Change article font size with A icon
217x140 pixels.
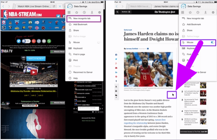pyautogui.click(x=116, y=87)
